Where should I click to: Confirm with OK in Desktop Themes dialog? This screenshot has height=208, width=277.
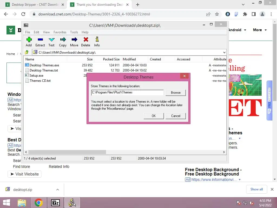pyautogui.click(x=154, y=116)
